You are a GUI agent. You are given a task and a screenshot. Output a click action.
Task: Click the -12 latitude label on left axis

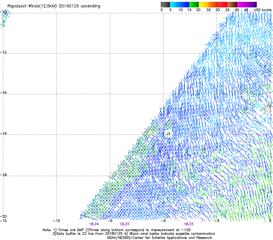coord(3,52)
